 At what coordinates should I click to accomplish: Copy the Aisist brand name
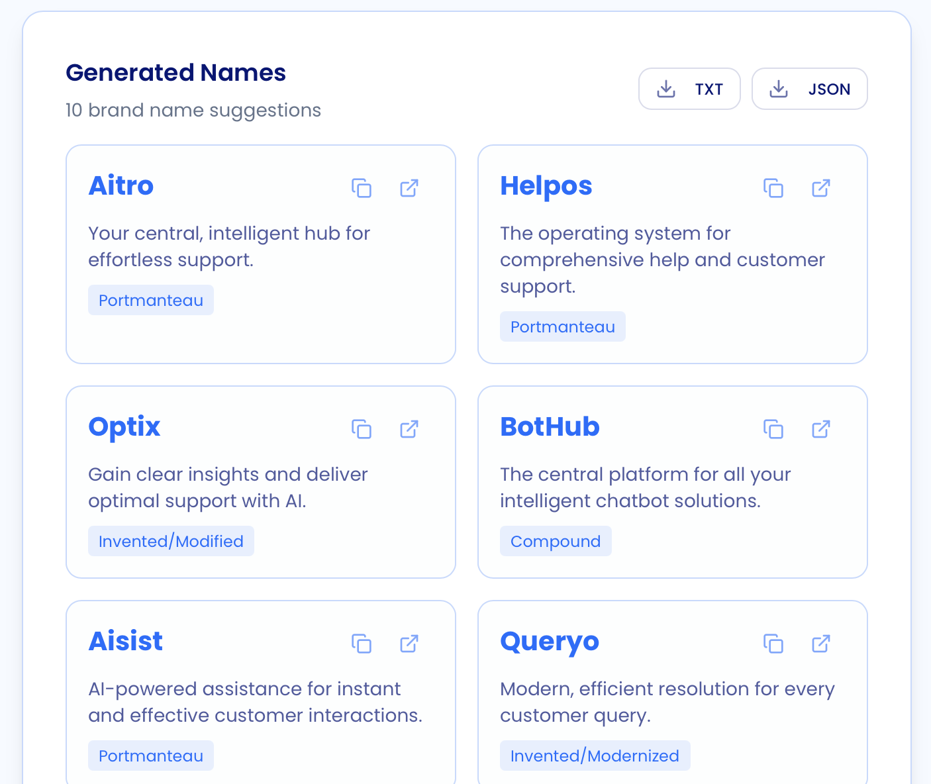(x=362, y=644)
